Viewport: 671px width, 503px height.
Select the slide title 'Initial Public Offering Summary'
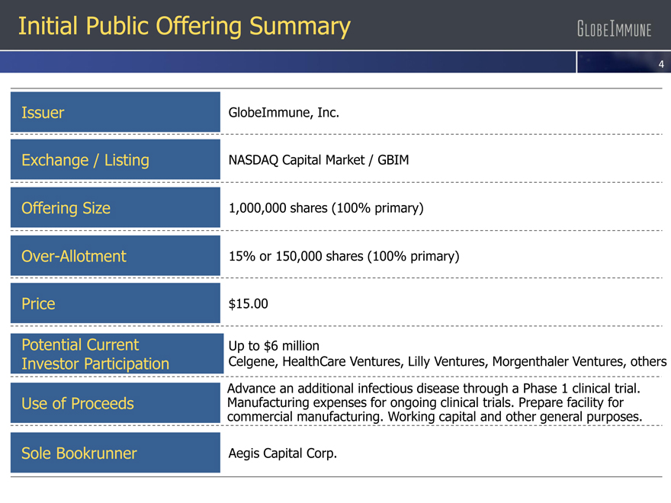point(184,27)
